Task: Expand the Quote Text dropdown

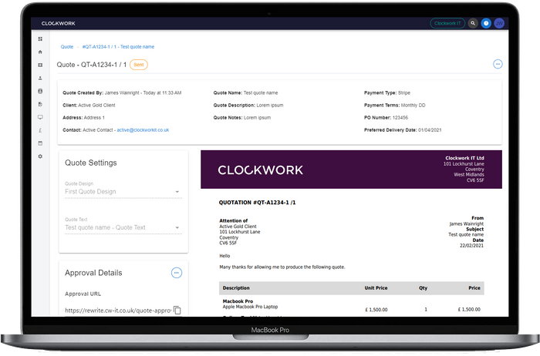Action: [123, 227]
